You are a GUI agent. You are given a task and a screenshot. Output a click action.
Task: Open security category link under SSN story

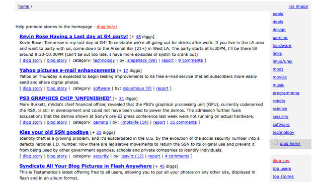101,156
